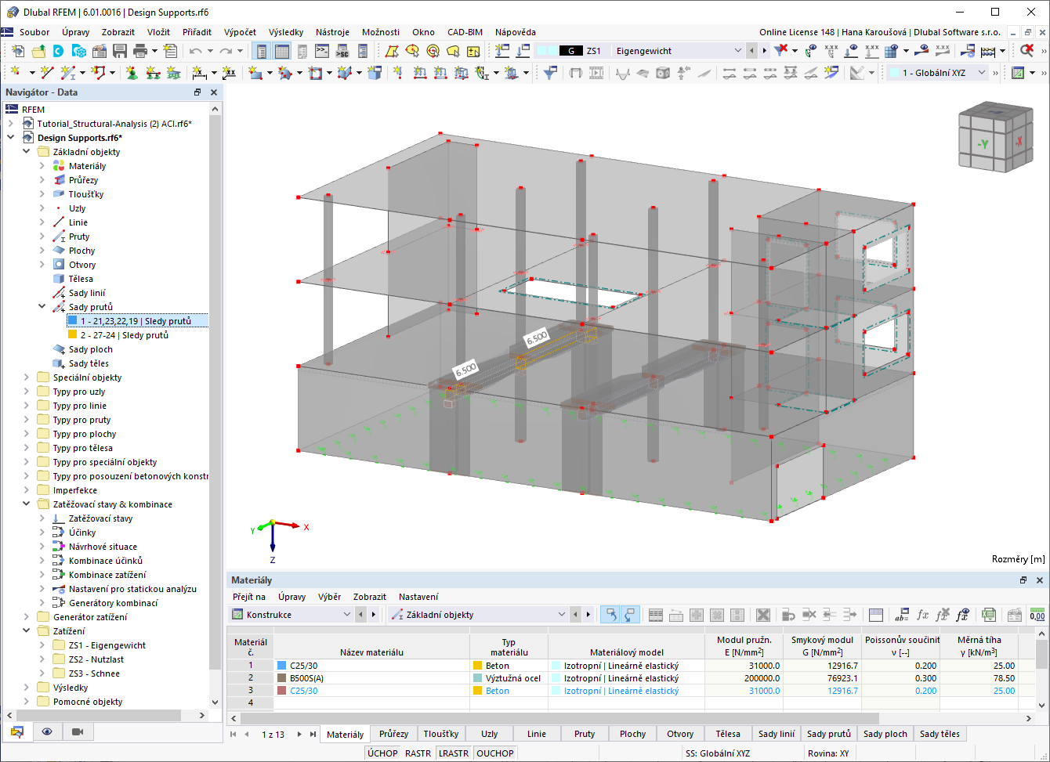Collapse Zatěžovací stavy & kombinace node
Viewport: 1050px width, 762px height.
[27, 504]
